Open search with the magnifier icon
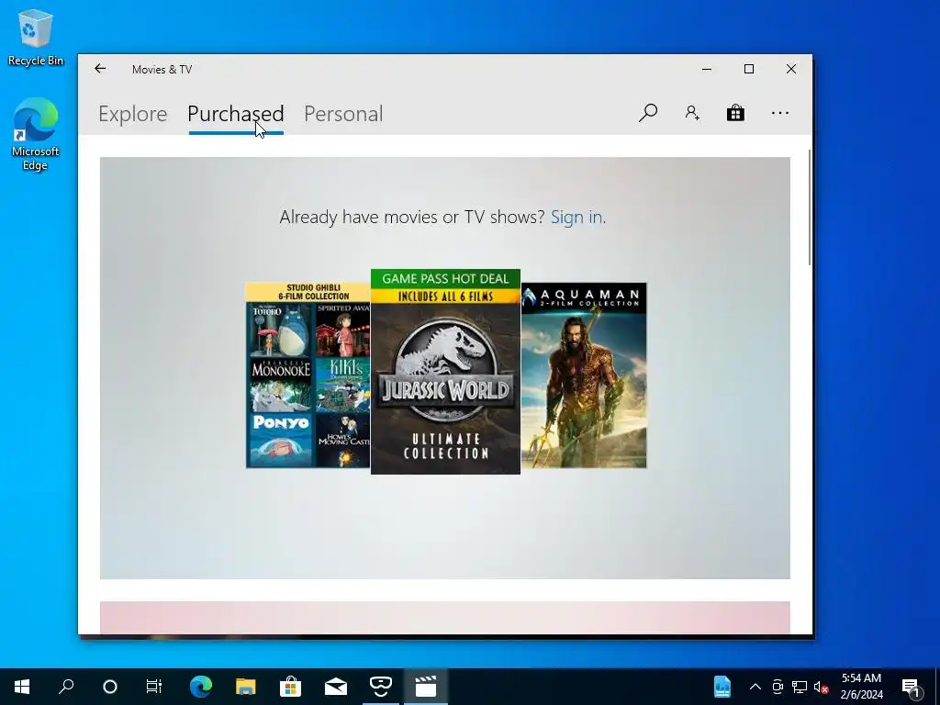 (x=648, y=113)
